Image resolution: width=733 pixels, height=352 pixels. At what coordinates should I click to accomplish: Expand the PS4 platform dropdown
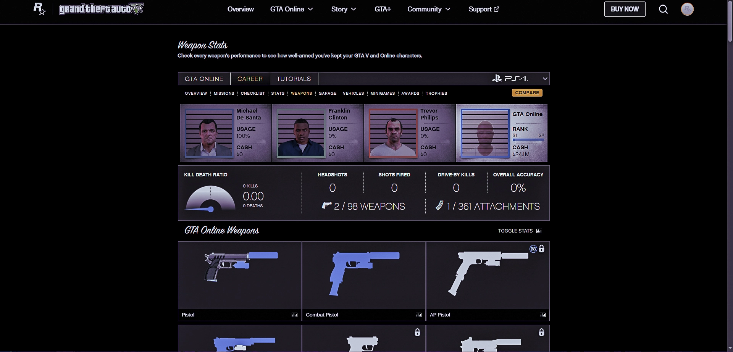[x=545, y=79]
